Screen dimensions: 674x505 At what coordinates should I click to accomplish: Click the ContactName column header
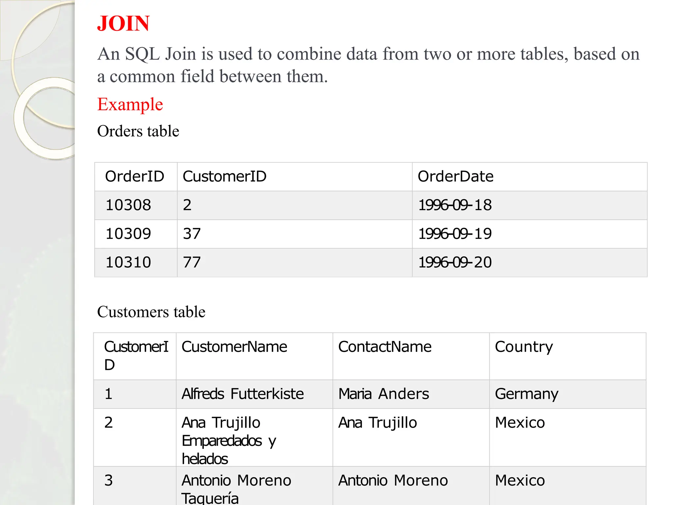tap(385, 347)
